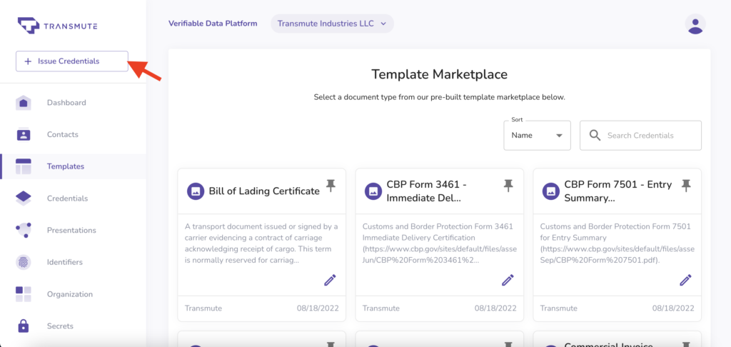
Task: Open the CBP Form 7501 - Entry Summary... title
Action: [618, 191]
